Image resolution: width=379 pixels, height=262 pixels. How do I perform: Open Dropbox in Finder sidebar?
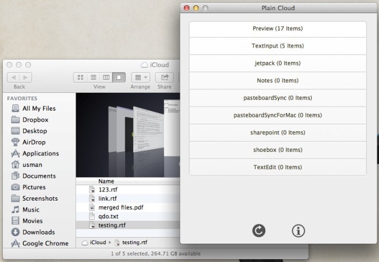(35, 120)
